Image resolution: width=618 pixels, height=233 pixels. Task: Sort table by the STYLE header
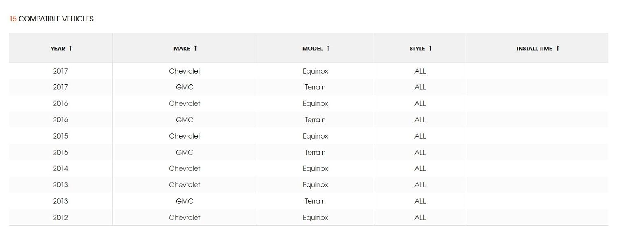coord(417,49)
